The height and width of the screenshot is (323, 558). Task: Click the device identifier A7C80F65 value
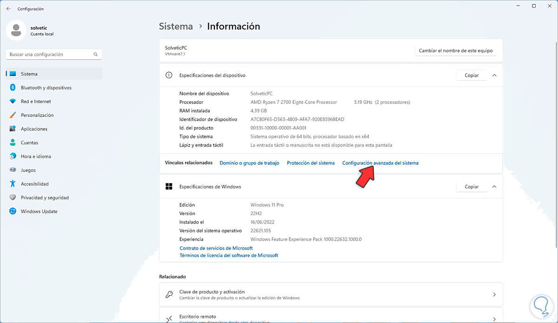[297, 119]
